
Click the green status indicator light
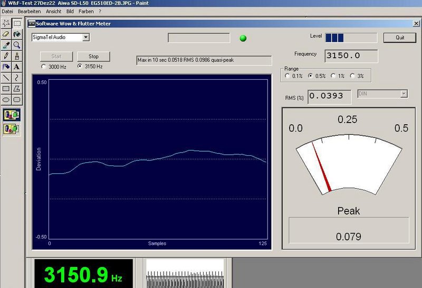[243, 38]
